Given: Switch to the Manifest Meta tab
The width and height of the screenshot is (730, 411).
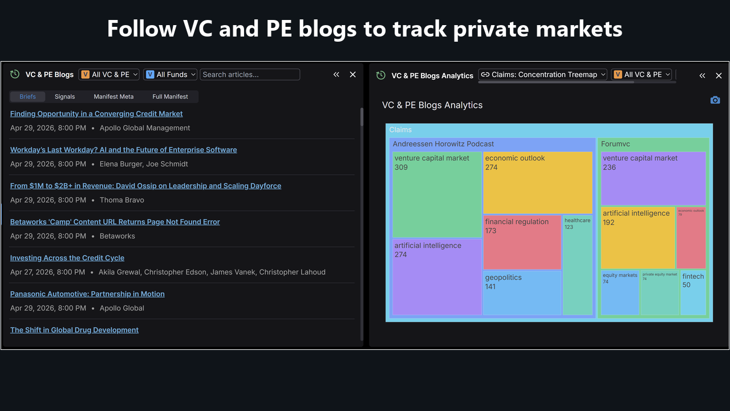Looking at the screenshot, I should tap(113, 96).
